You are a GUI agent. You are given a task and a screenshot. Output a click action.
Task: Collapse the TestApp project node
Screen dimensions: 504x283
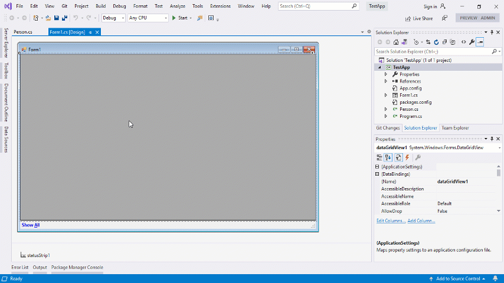379,67
